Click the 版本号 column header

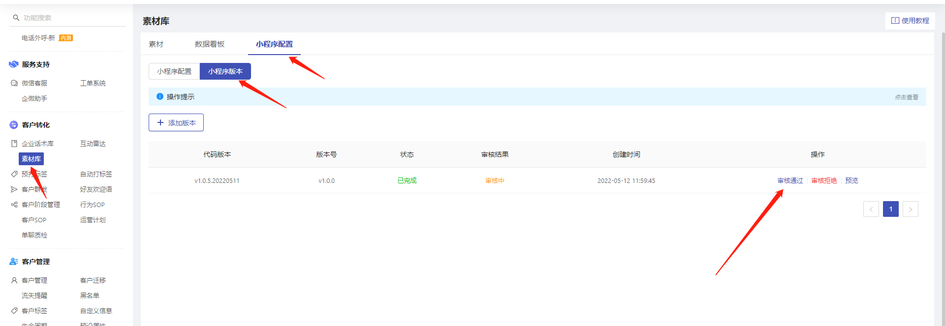[326, 154]
